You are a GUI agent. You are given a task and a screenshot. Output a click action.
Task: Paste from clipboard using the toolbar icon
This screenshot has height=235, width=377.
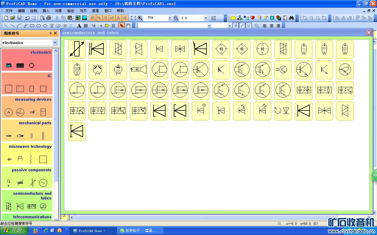[70, 18]
